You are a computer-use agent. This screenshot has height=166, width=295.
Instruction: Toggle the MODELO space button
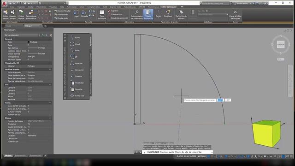(x=201, y=156)
